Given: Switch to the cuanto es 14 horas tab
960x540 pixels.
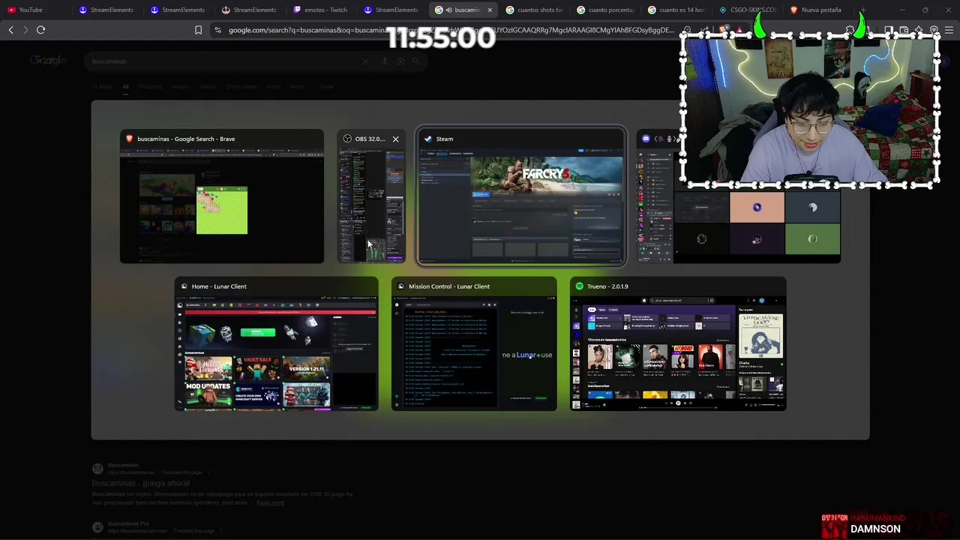Looking at the screenshot, I should pos(676,10).
